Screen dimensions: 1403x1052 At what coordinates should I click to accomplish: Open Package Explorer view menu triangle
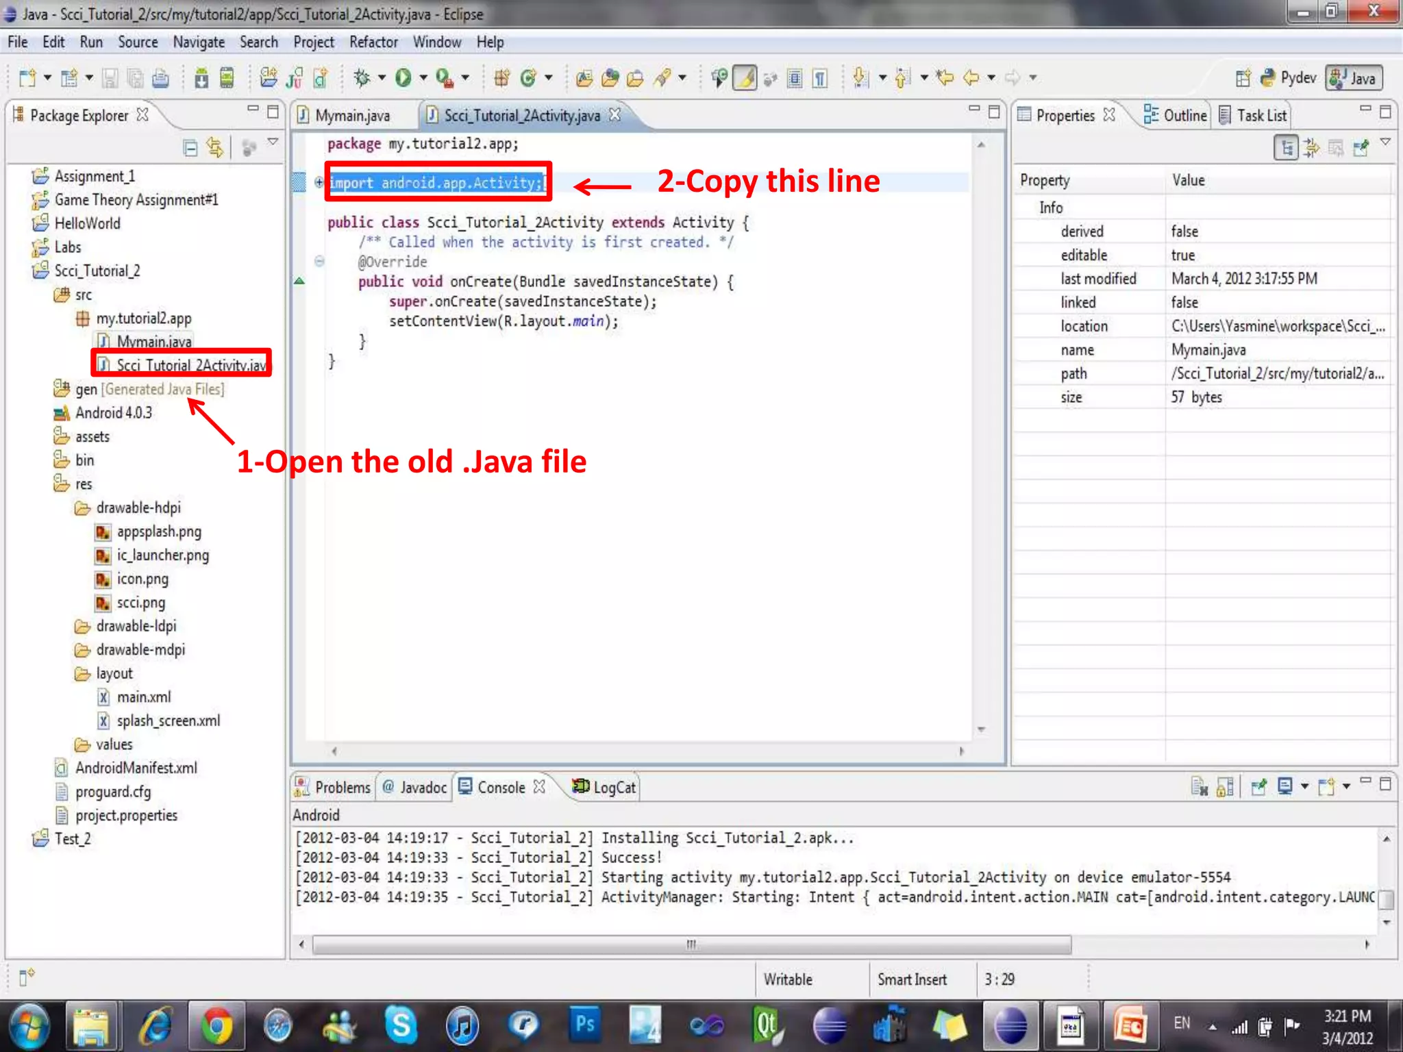pyautogui.click(x=273, y=142)
